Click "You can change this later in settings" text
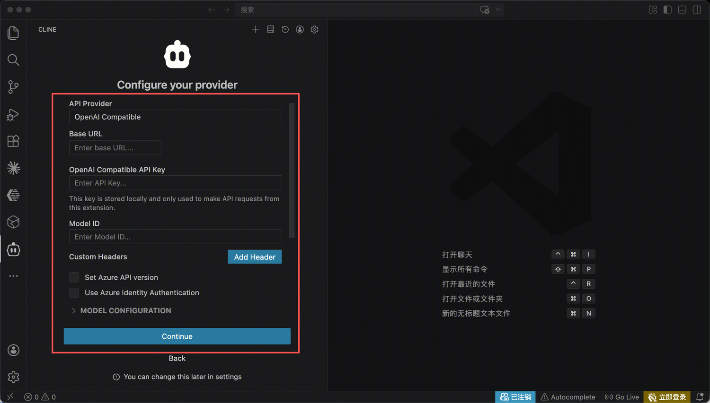This screenshot has width=710, height=403. (183, 377)
